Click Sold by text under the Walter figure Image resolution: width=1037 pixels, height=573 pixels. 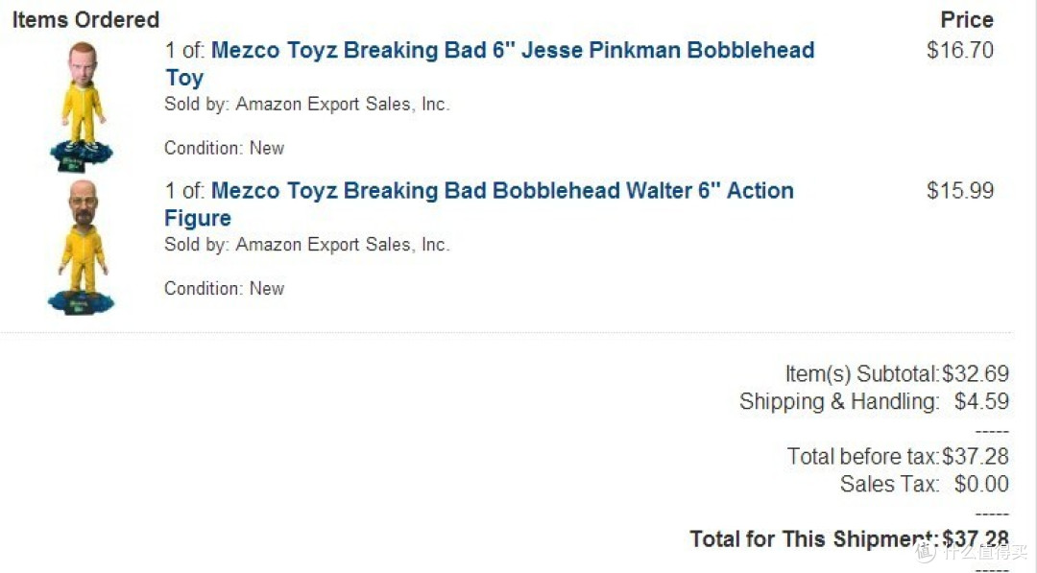click(307, 245)
